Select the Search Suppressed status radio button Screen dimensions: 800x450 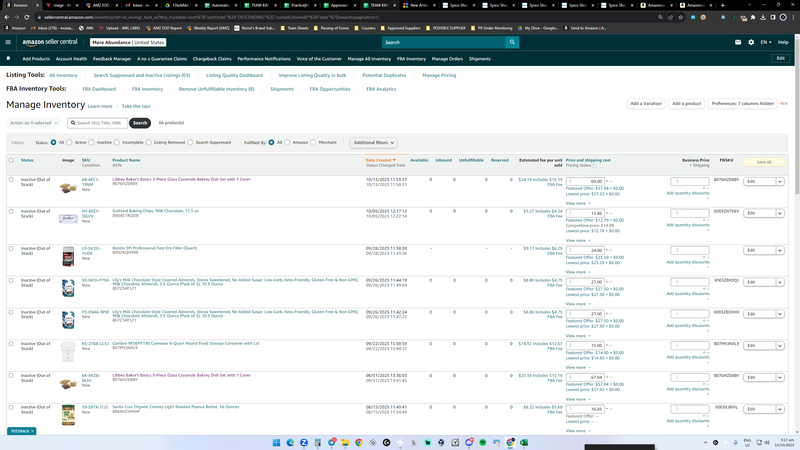190,142
